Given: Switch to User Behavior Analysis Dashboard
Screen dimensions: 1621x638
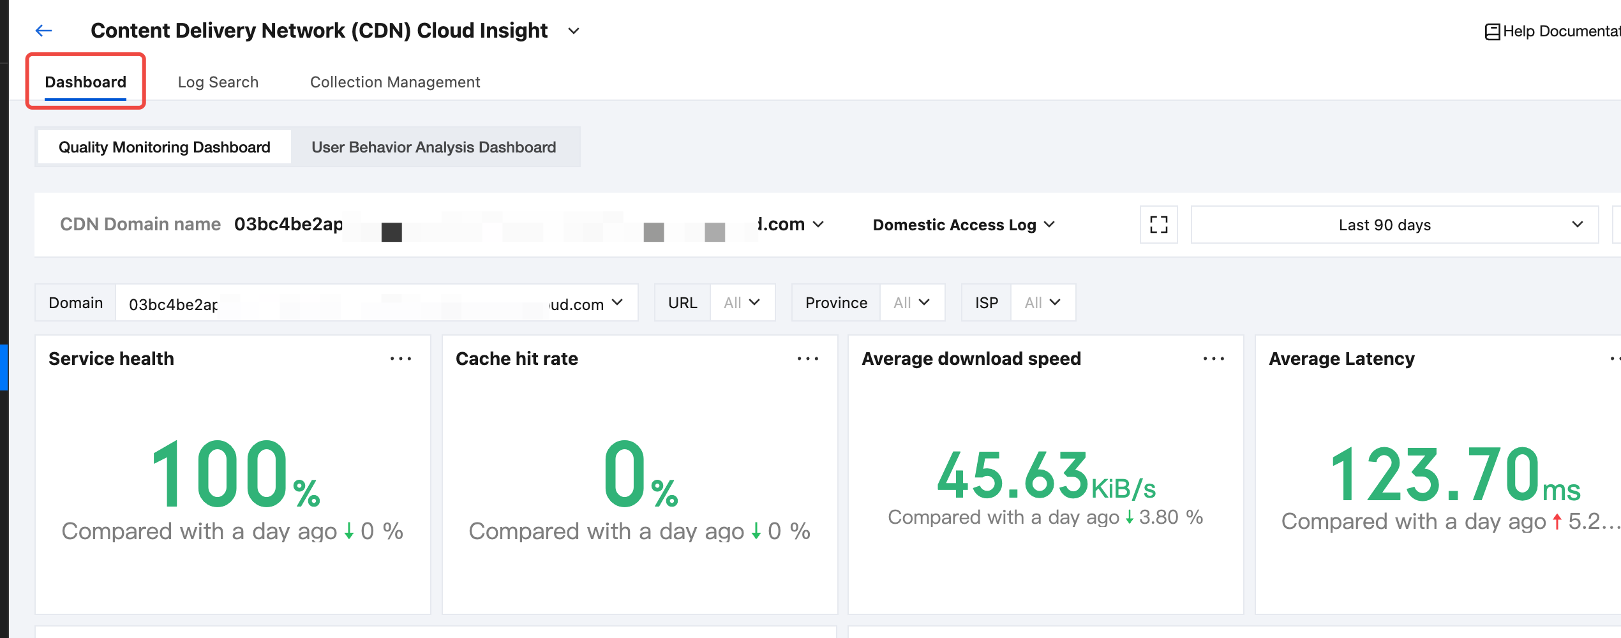Looking at the screenshot, I should [x=433, y=147].
